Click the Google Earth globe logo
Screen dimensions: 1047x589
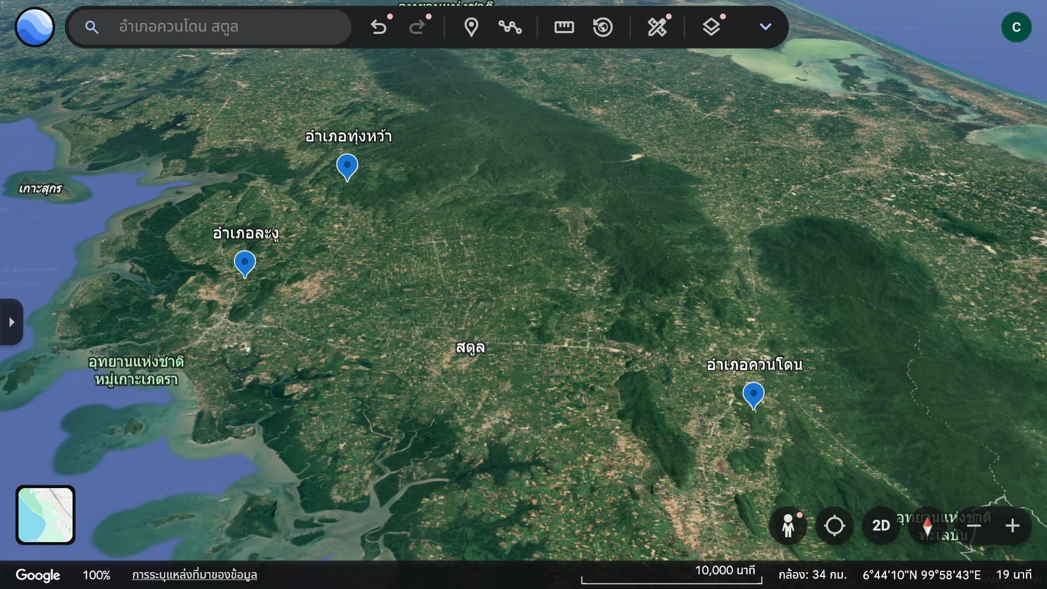click(x=34, y=27)
